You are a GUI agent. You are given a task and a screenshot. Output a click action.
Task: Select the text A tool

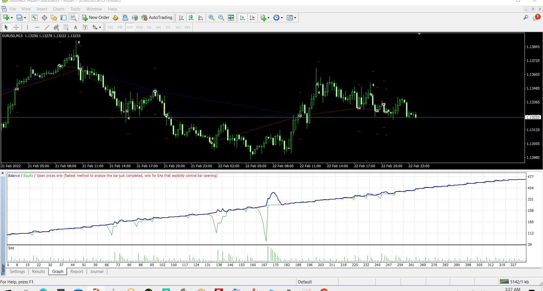point(76,27)
